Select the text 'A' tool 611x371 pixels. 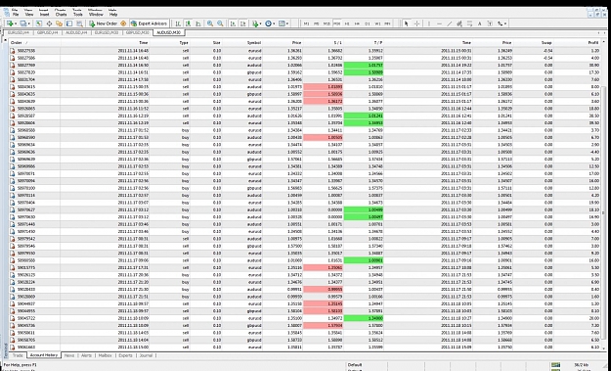[480, 23]
